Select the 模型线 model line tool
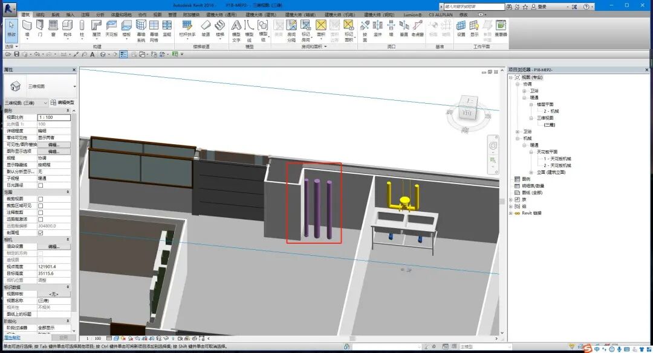This screenshot has width=653, height=353. point(249,31)
